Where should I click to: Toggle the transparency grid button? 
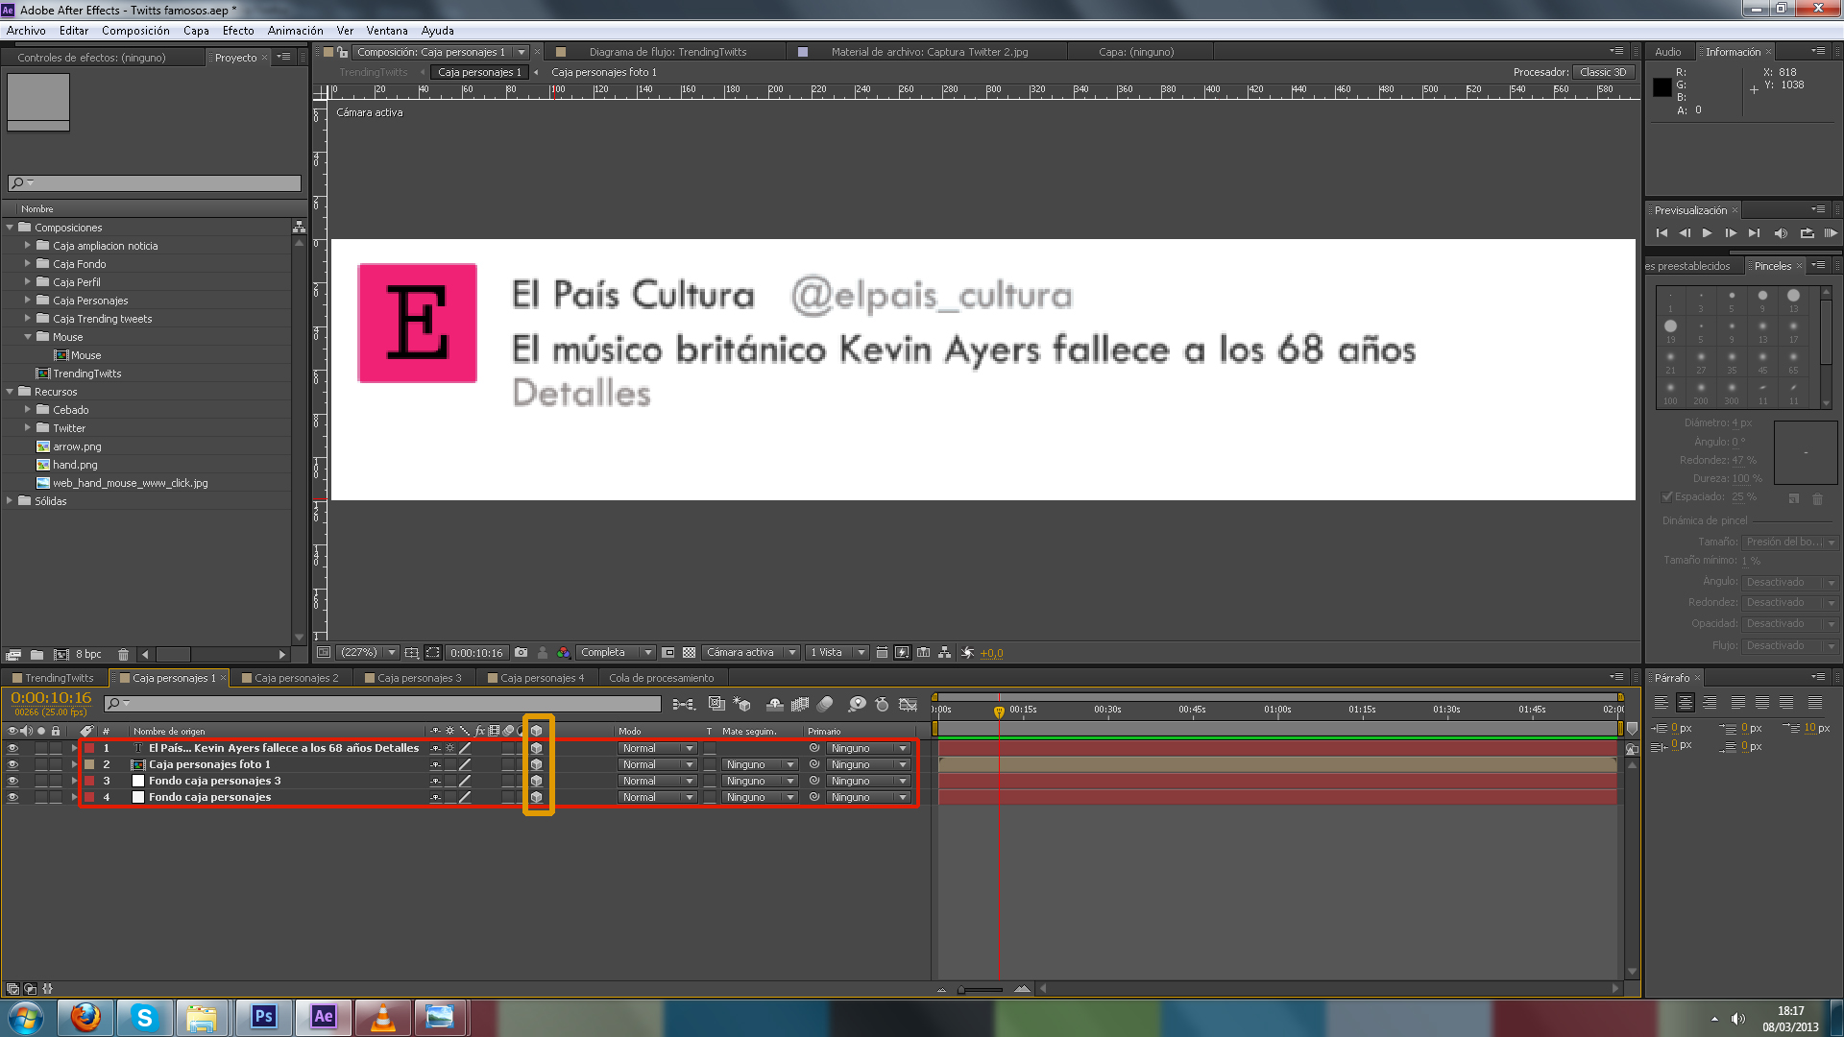coord(689,653)
